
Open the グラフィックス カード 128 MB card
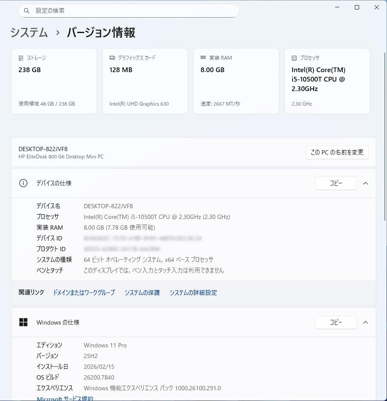(x=145, y=81)
